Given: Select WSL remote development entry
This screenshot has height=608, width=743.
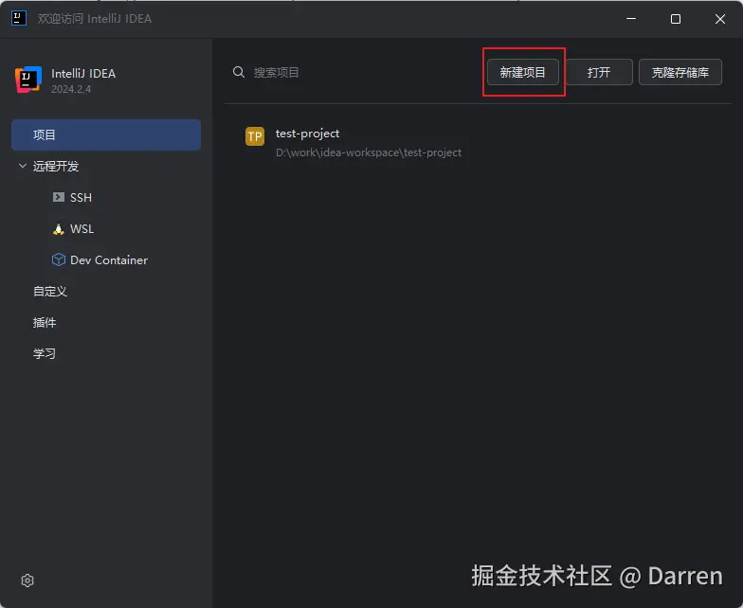Looking at the screenshot, I should pyautogui.click(x=82, y=229).
